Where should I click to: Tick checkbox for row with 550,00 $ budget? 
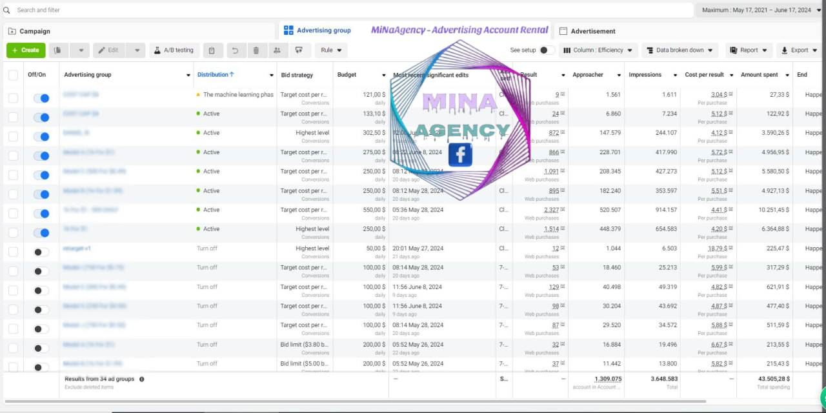coord(13,214)
